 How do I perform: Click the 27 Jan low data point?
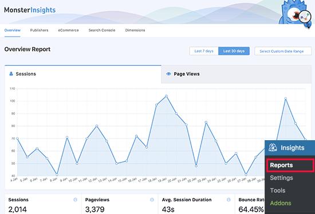pos(246,175)
